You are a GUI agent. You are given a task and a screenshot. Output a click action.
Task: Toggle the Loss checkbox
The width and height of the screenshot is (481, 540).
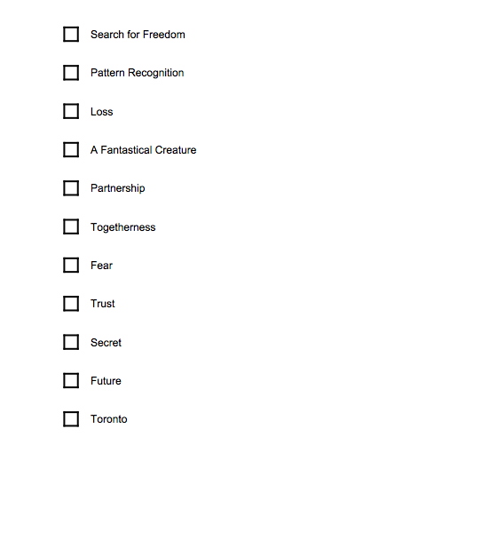[71, 111]
